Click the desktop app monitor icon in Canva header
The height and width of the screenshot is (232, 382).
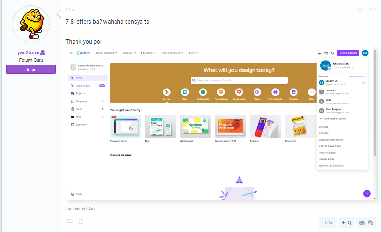coord(319,53)
